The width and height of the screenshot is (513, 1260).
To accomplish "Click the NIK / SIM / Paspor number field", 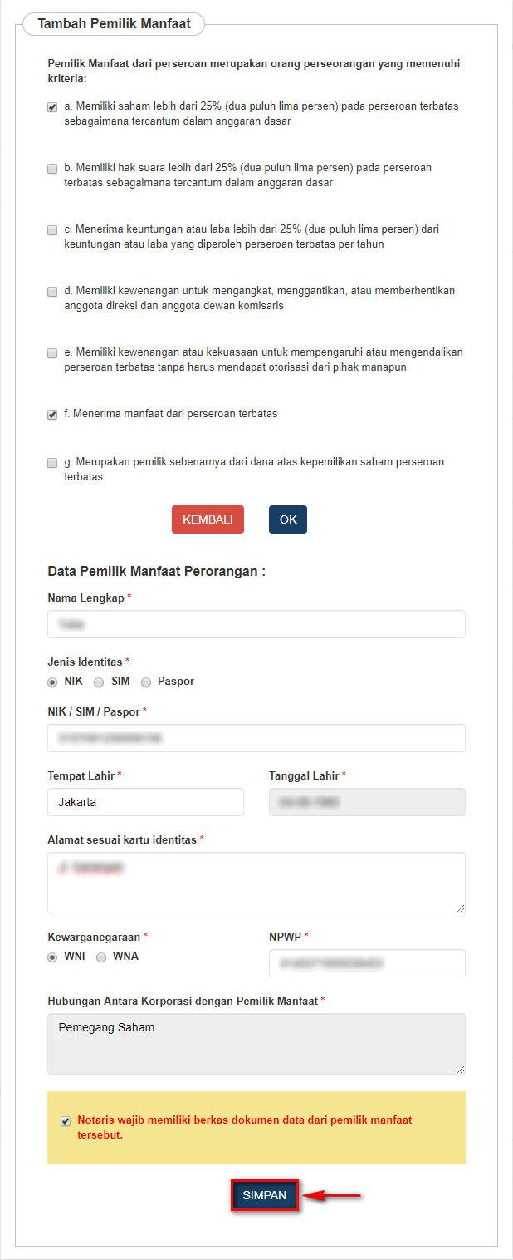I will 256,738.
